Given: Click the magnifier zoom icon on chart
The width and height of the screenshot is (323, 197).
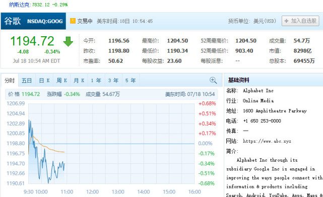Looking at the screenshot, I should point(213,80).
